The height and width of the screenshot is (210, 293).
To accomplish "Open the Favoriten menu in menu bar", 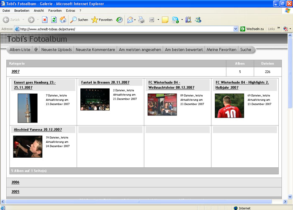I will pos(55,10).
